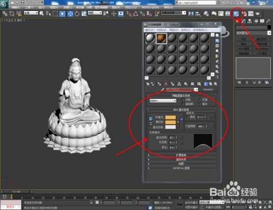Toggle the Auto Key button
Image resolution: width=273 pixels, height=210 pixels.
(192, 202)
